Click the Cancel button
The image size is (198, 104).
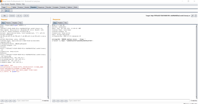[x=12, y=16]
